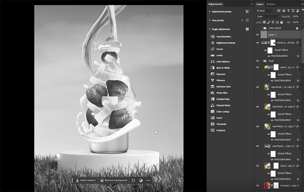304x192 pixels.
Task: Add a Brightness/Contrast adjustment
Action: [x=223, y=43]
